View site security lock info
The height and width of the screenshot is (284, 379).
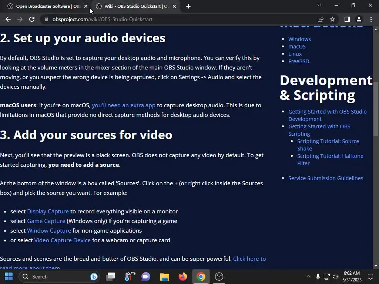coord(47,19)
